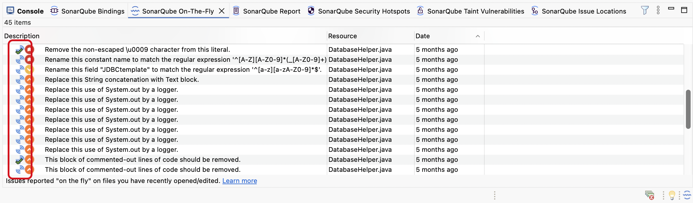Select 'Rename this field "JDBCtemplate"' issue
693x203 pixels.
coord(183,69)
